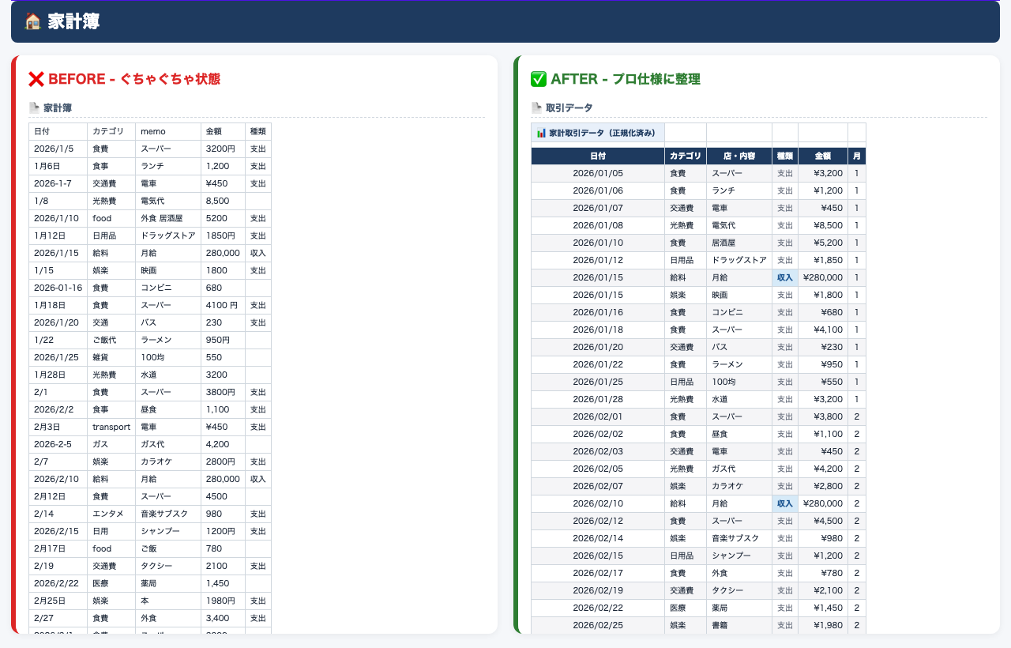
Task: Select the '2026/02/14' date cell
Action: [598, 538]
